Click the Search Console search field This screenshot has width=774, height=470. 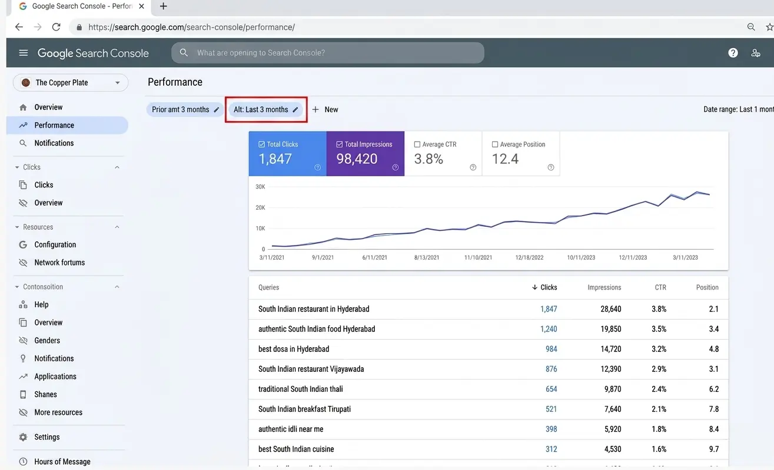[x=328, y=53]
